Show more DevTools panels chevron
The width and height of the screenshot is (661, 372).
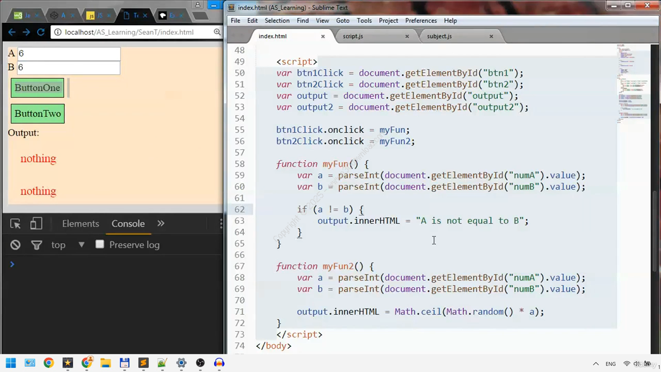tap(161, 224)
